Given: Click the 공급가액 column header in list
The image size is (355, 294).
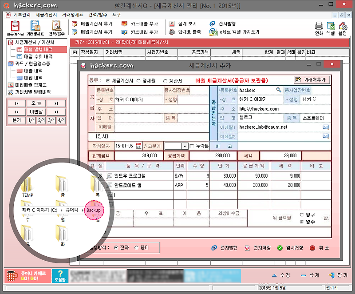Looking at the screenshot, I should [194, 52].
